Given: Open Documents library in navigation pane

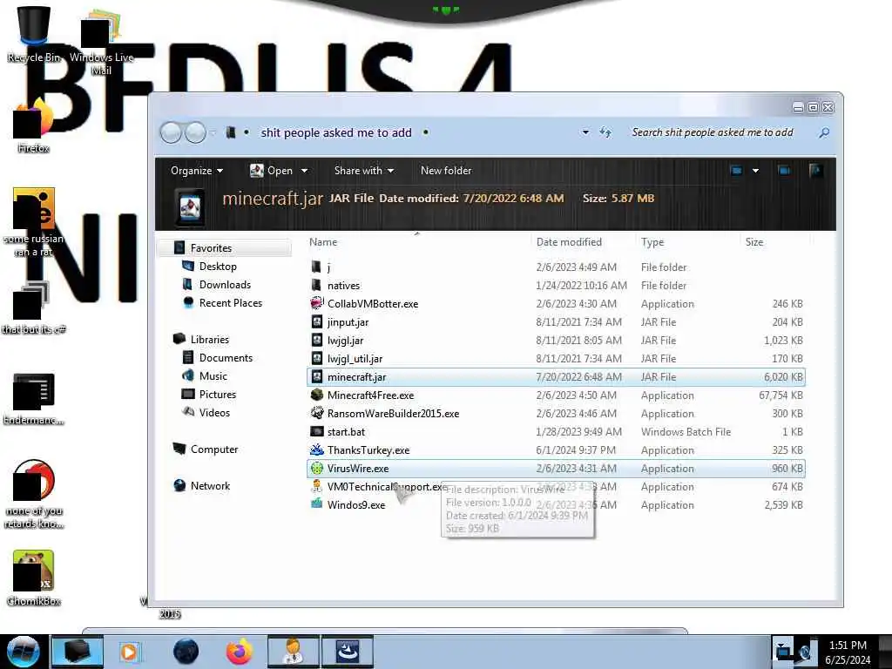Looking at the screenshot, I should (226, 358).
